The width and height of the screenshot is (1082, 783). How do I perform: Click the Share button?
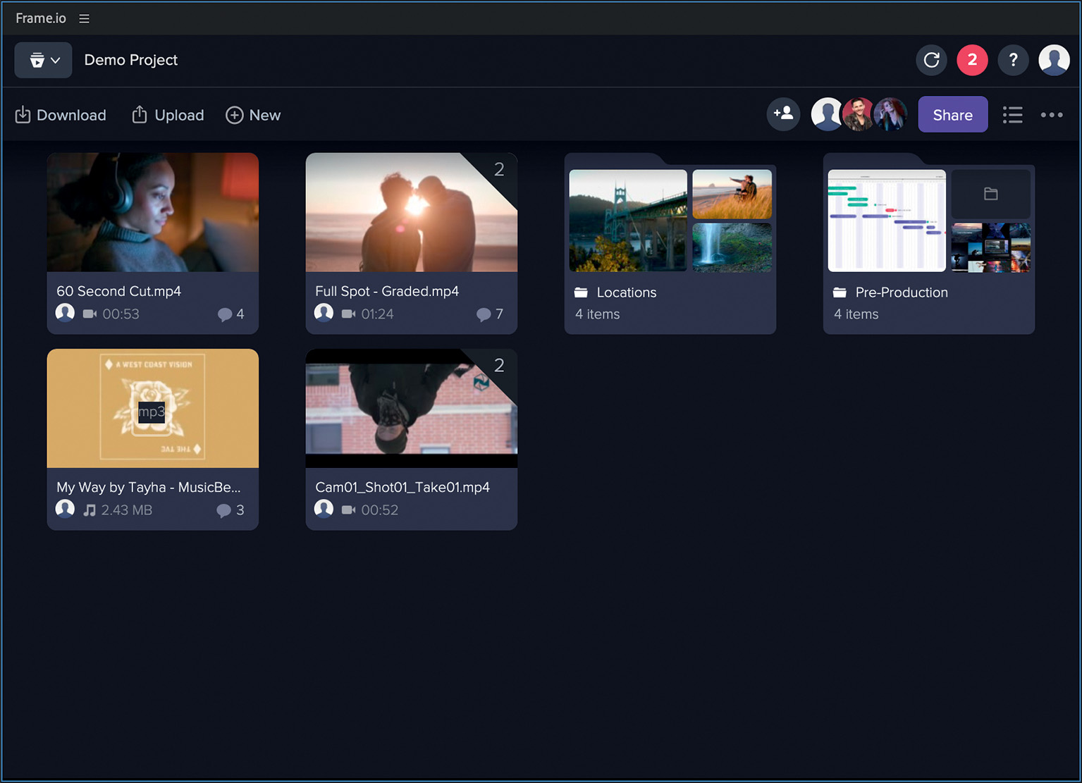point(952,115)
